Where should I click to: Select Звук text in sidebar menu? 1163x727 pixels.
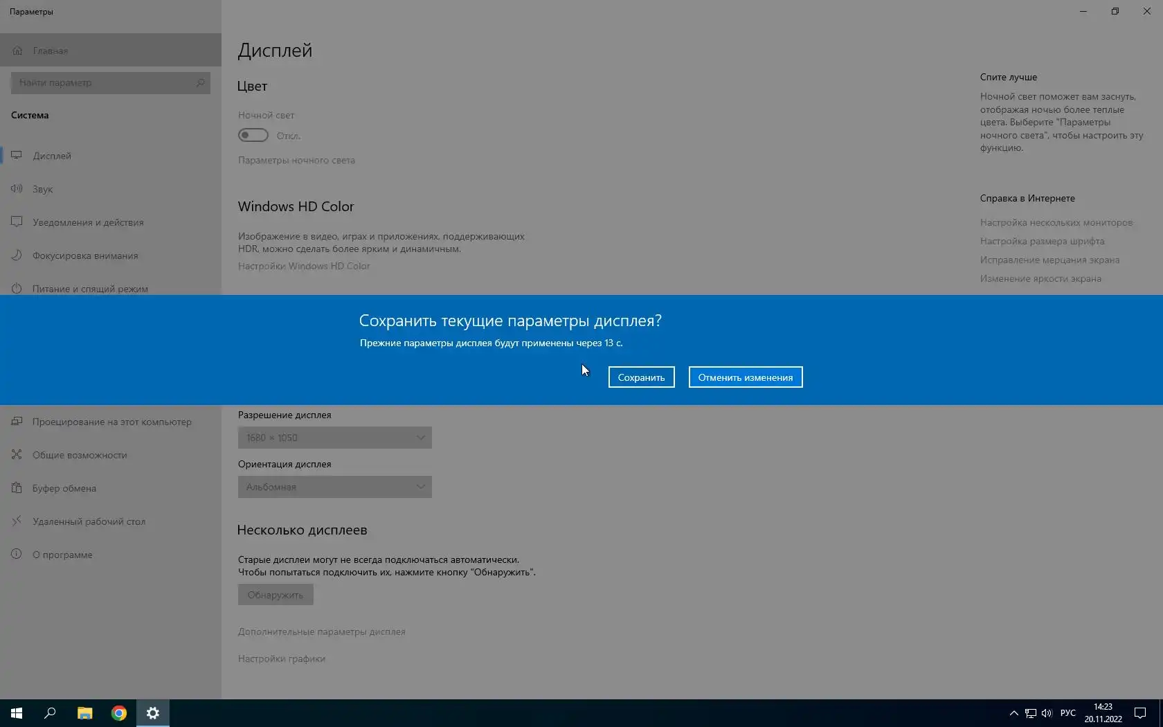(43, 189)
